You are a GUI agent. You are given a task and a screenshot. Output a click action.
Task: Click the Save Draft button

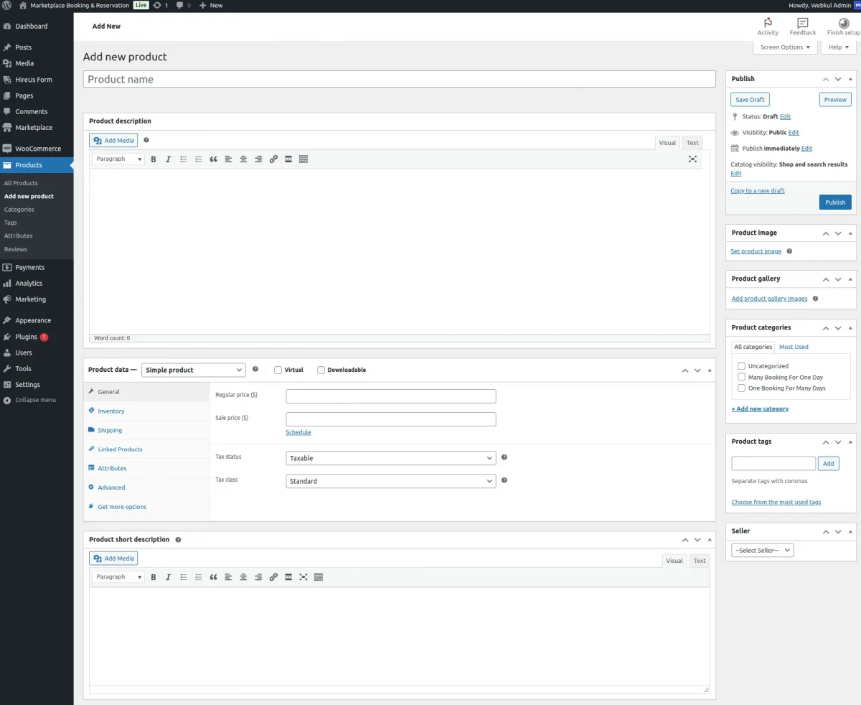[x=749, y=99]
